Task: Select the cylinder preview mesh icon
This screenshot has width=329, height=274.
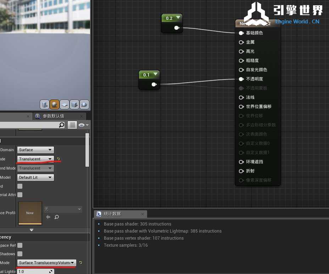Action: click(44, 104)
